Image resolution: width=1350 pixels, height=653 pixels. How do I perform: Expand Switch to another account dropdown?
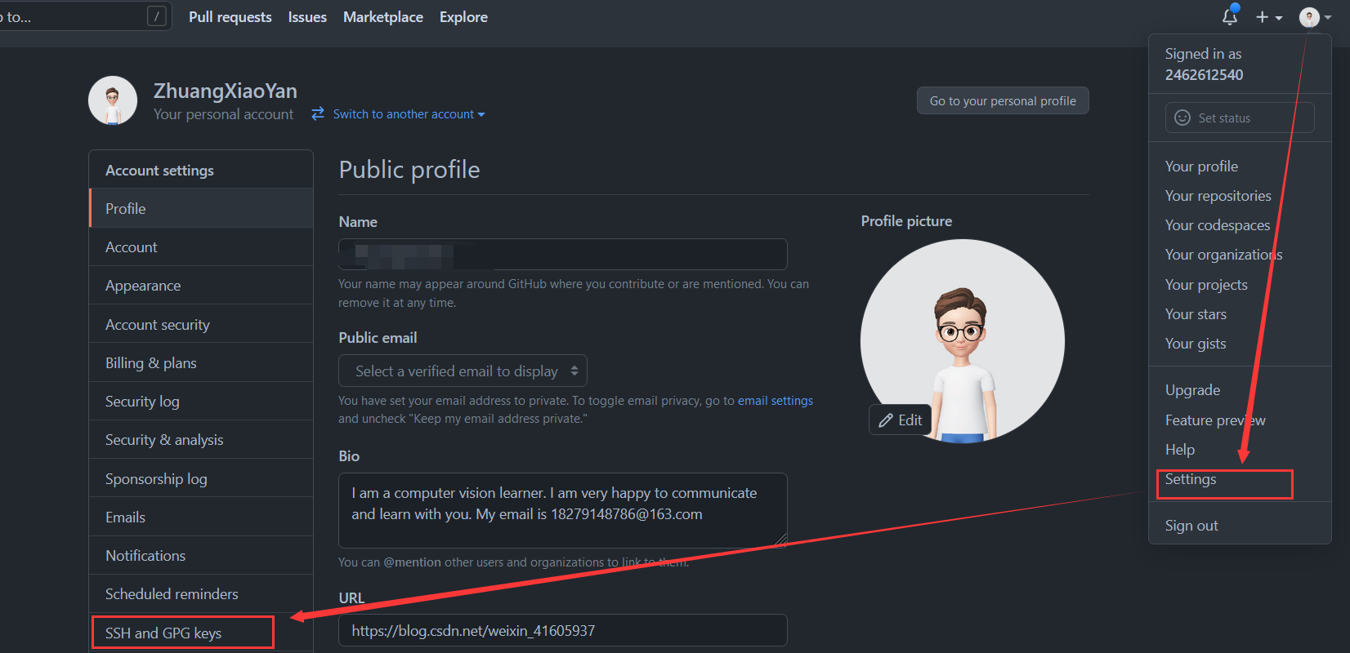[x=409, y=114]
